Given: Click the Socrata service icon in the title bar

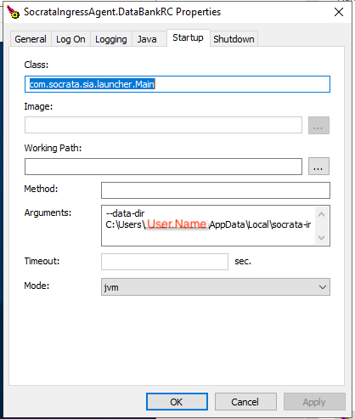Looking at the screenshot, I should (x=13, y=12).
